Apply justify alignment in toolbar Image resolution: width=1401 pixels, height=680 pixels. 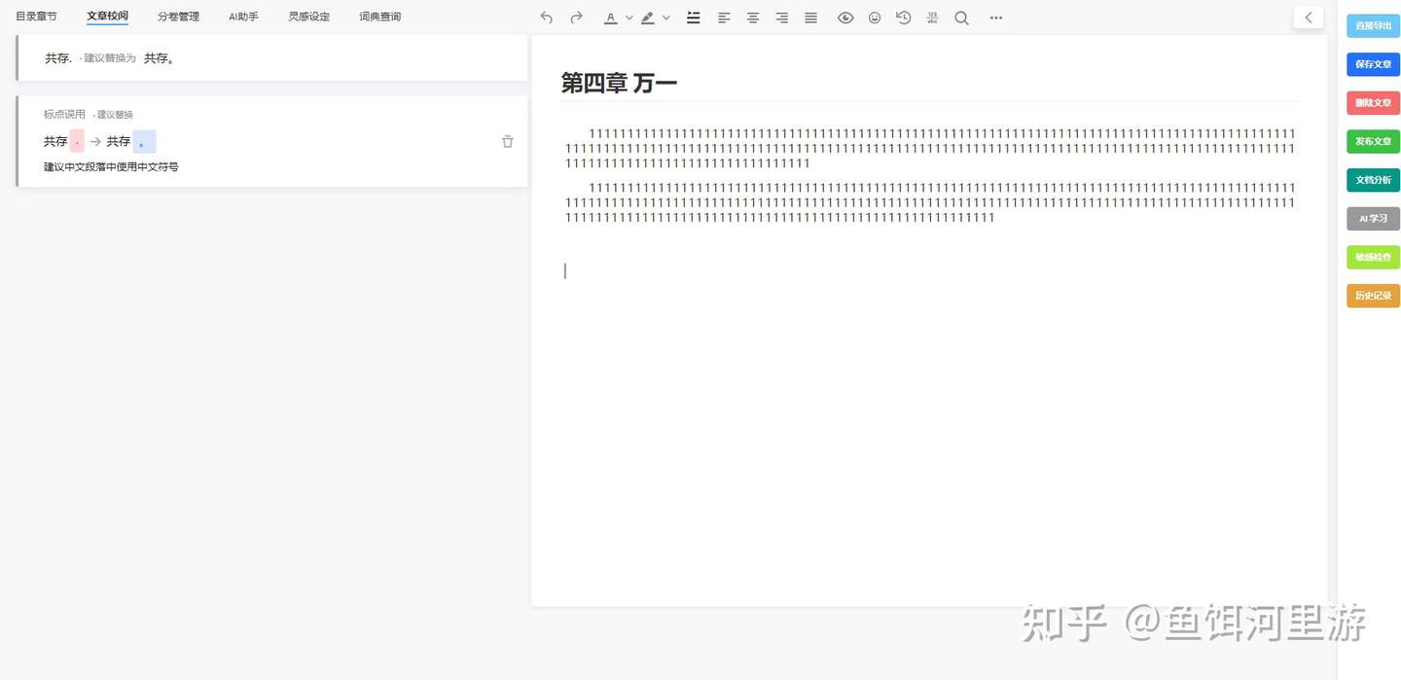coord(810,18)
